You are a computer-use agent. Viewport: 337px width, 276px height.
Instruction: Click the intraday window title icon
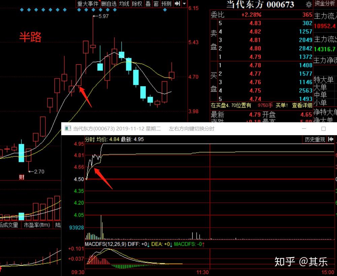68,128
